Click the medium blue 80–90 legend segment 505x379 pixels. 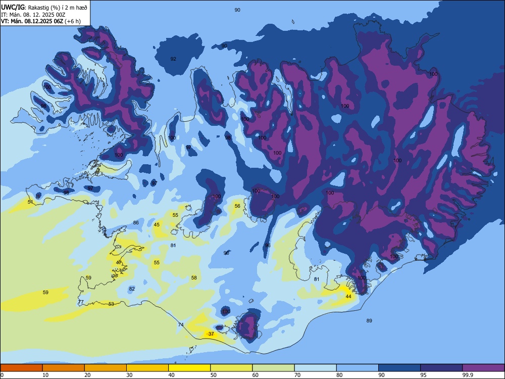tap(358, 368)
